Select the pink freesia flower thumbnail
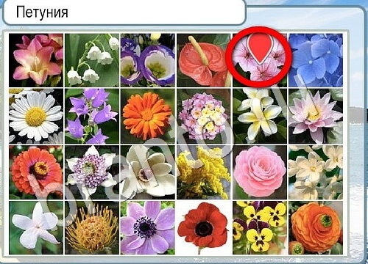This screenshot has height=264, width=368. coord(36,60)
